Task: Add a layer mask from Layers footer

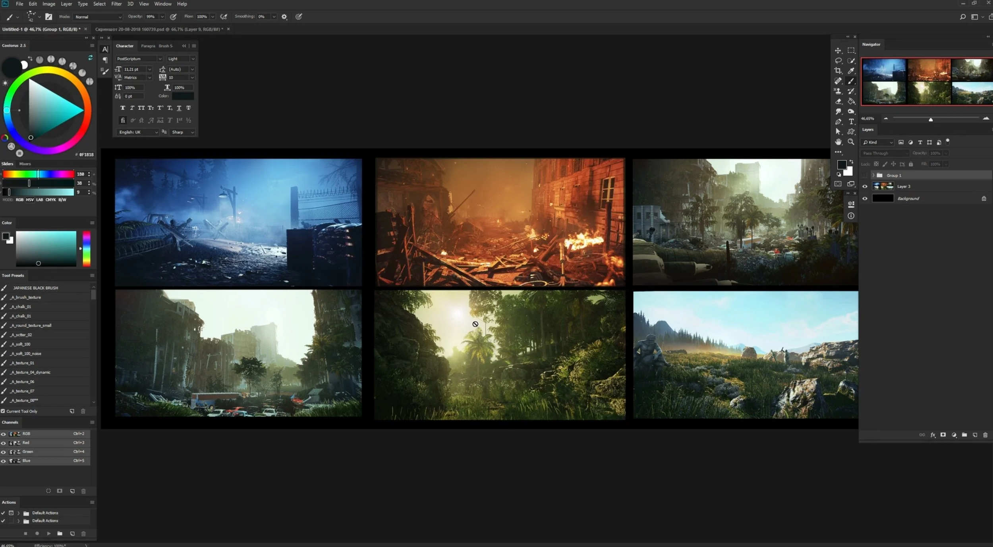Action: tap(943, 435)
